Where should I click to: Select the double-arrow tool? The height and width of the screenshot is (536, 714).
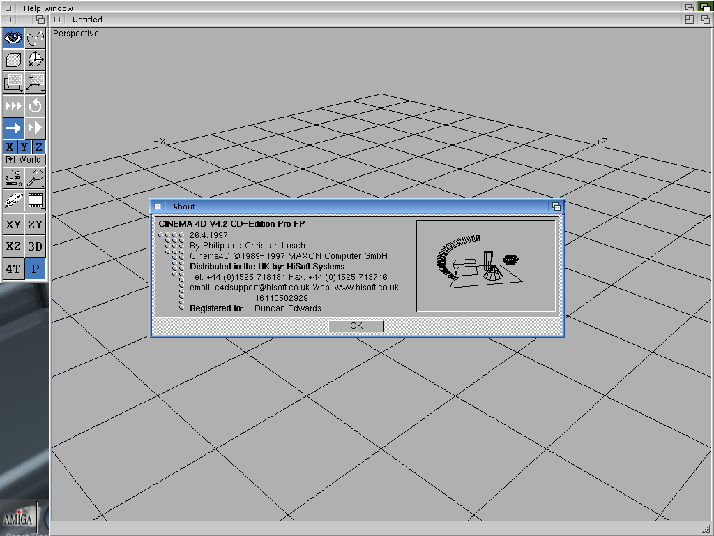pos(35,128)
